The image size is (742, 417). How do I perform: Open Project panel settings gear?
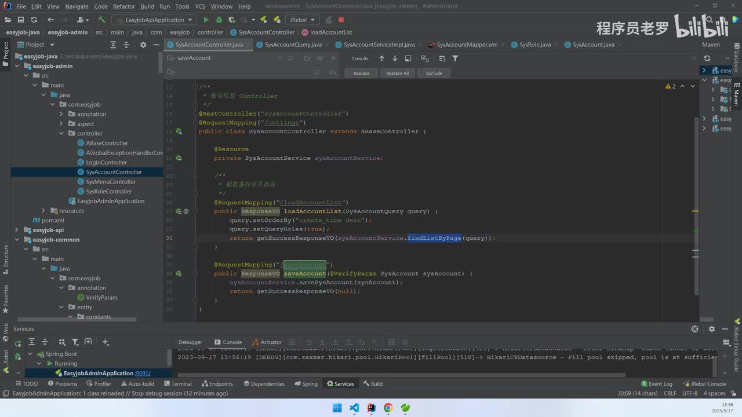(x=141, y=45)
